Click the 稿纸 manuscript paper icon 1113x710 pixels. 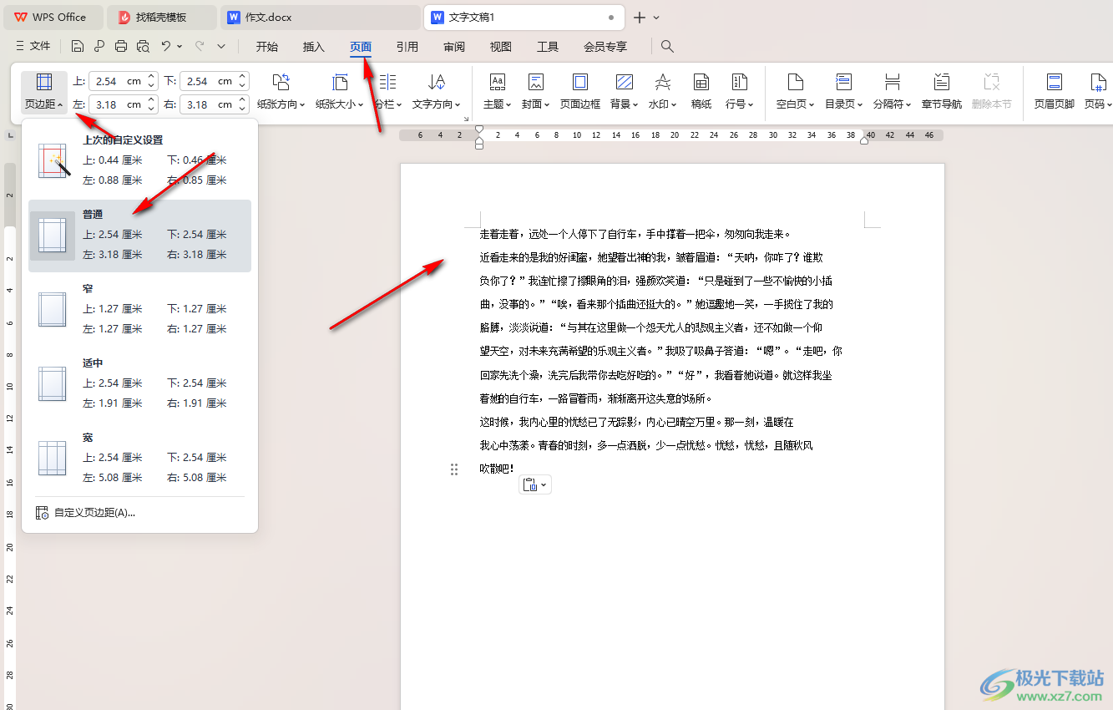point(701,93)
